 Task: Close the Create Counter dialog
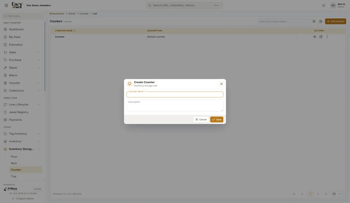[x=221, y=84]
